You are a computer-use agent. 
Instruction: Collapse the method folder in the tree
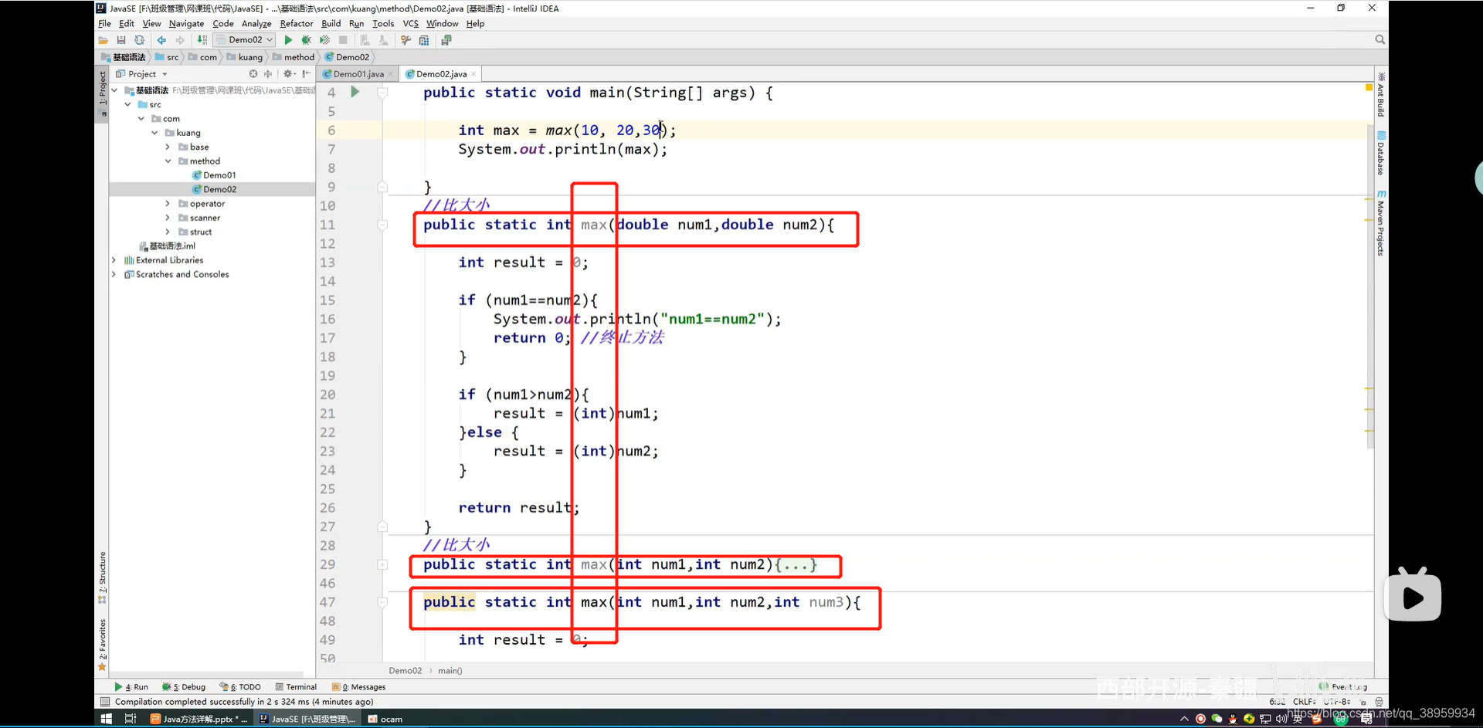coord(168,161)
